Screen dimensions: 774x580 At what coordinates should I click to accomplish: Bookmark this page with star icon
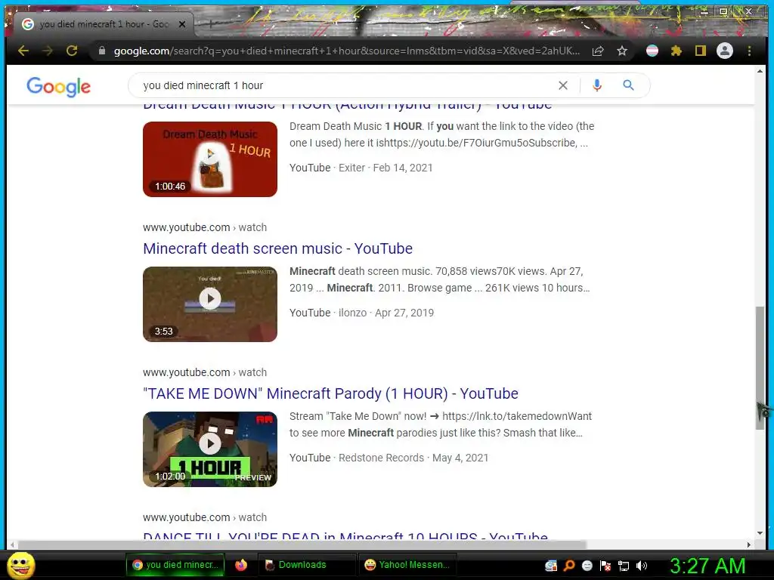pos(622,51)
